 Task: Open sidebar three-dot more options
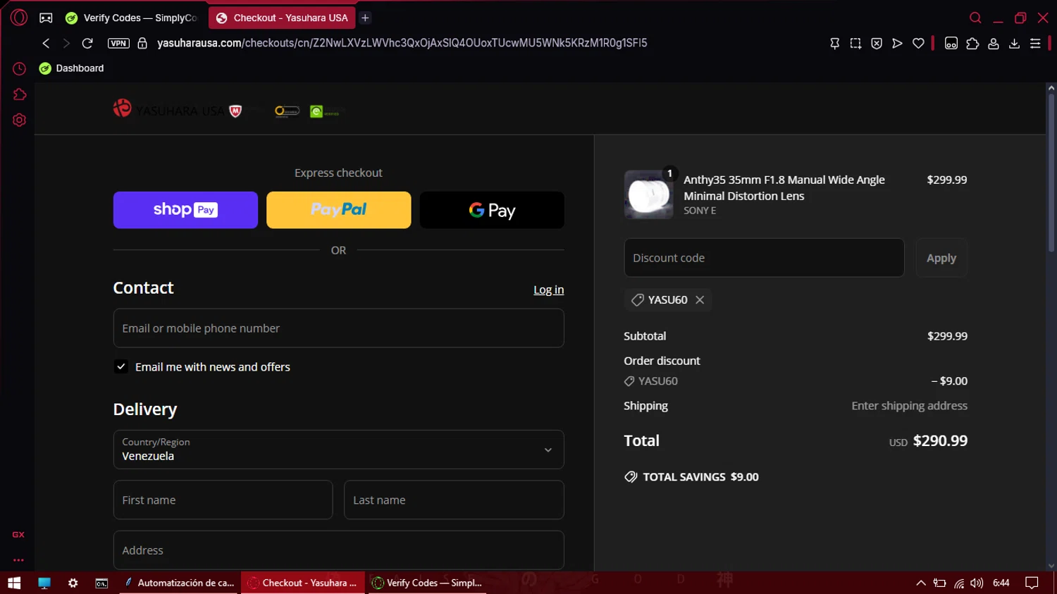[x=18, y=560]
